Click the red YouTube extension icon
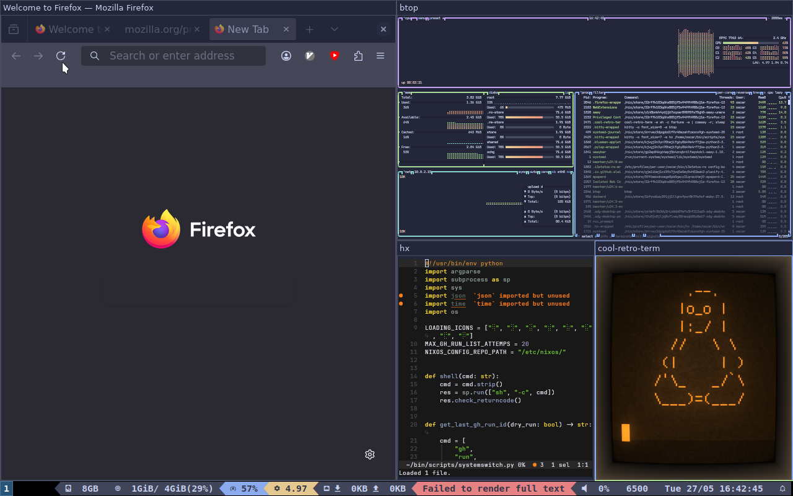The height and width of the screenshot is (496, 793). [335, 56]
